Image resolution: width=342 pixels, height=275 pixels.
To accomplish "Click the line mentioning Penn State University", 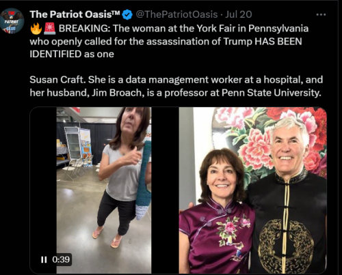I will 175,93.
